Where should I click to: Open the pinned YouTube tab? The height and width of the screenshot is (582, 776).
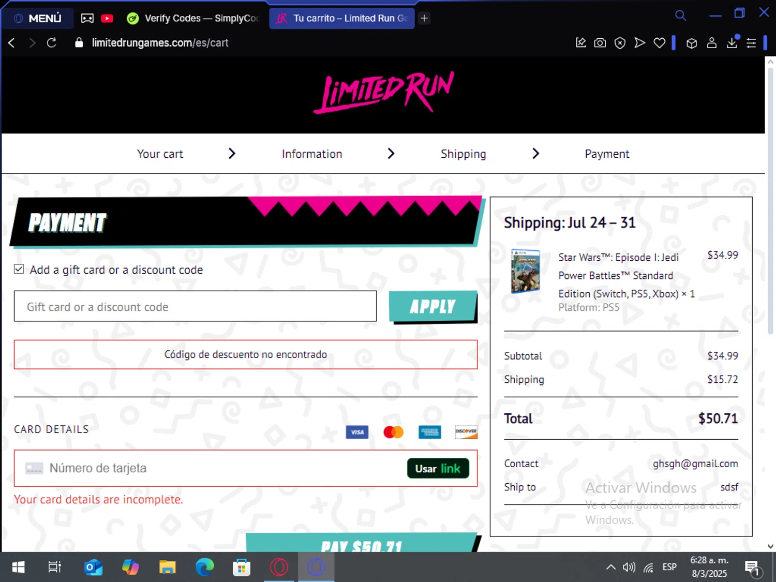pos(107,18)
